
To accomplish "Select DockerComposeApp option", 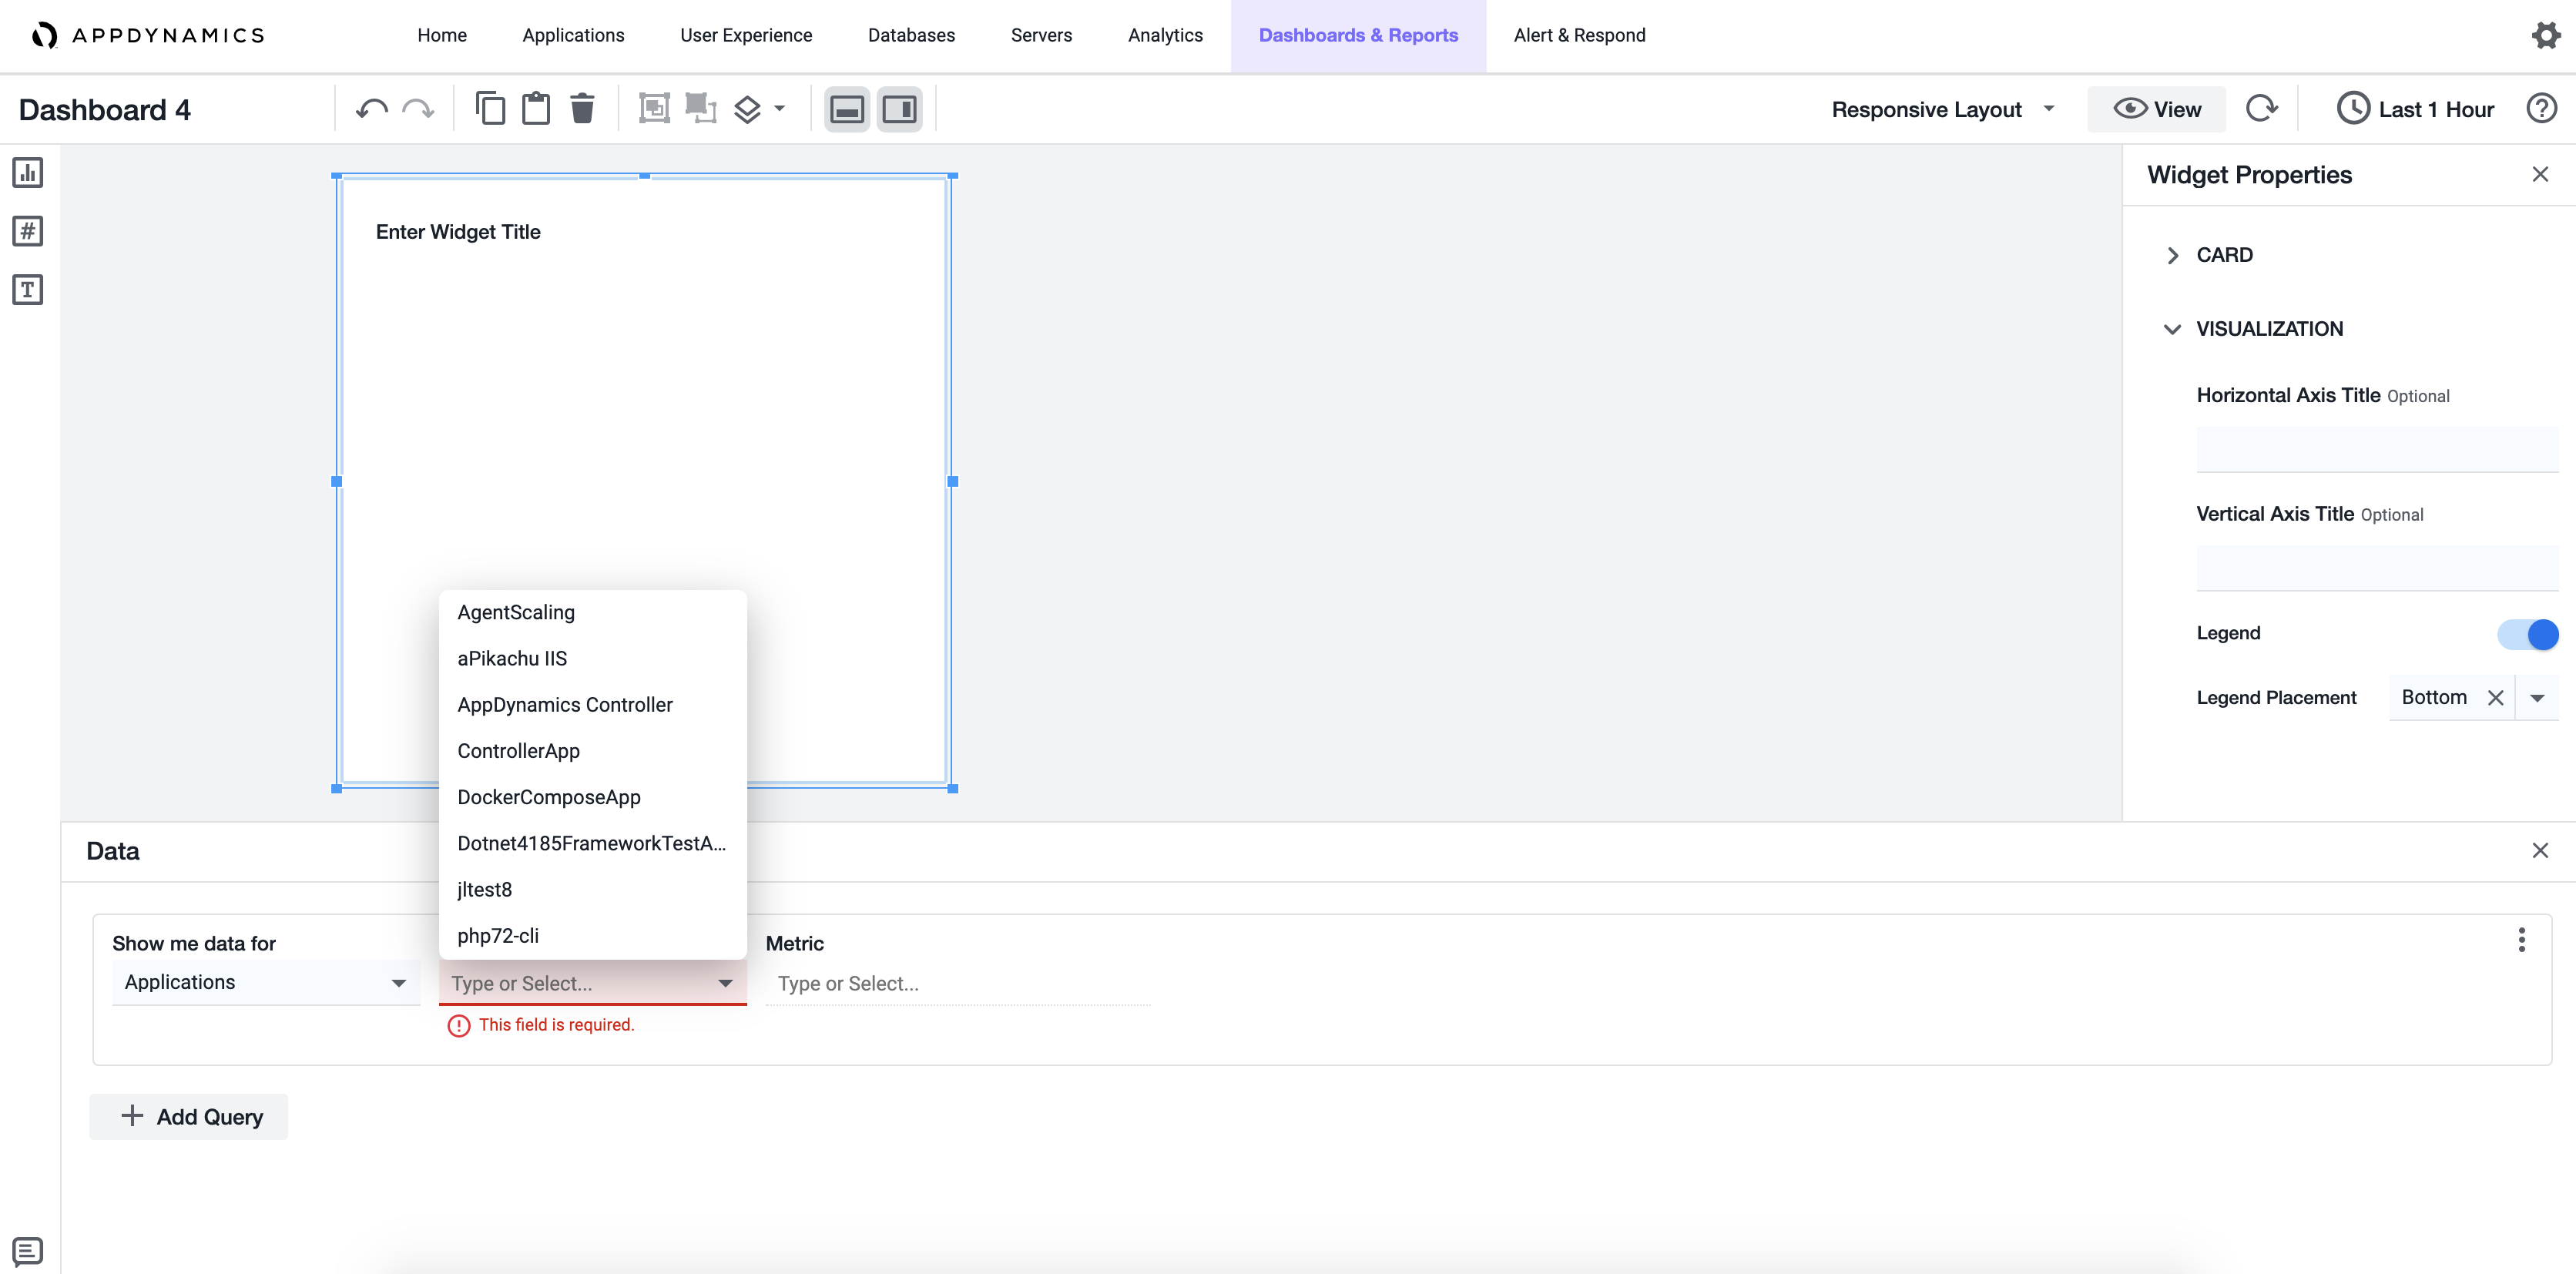I will [592, 798].
